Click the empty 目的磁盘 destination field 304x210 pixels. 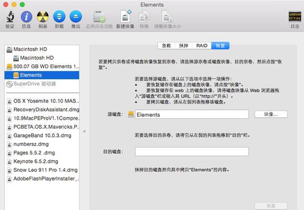(x=192, y=152)
